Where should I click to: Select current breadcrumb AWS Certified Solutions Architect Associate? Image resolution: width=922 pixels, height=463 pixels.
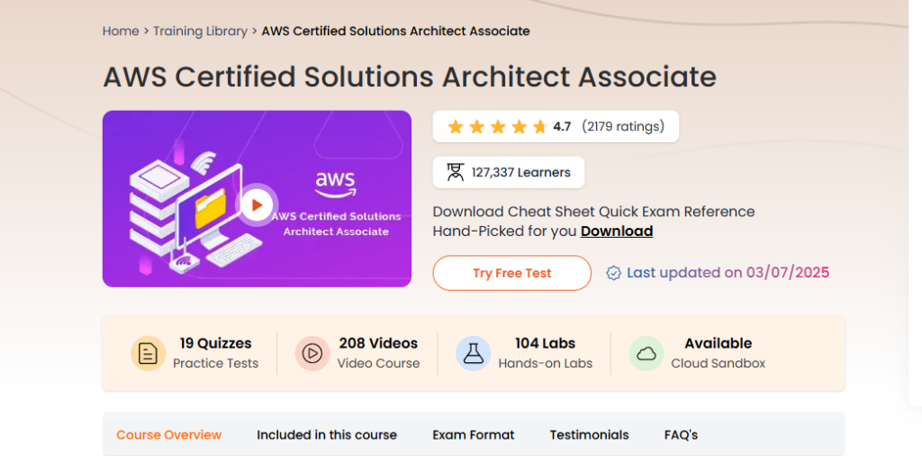point(396,32)
